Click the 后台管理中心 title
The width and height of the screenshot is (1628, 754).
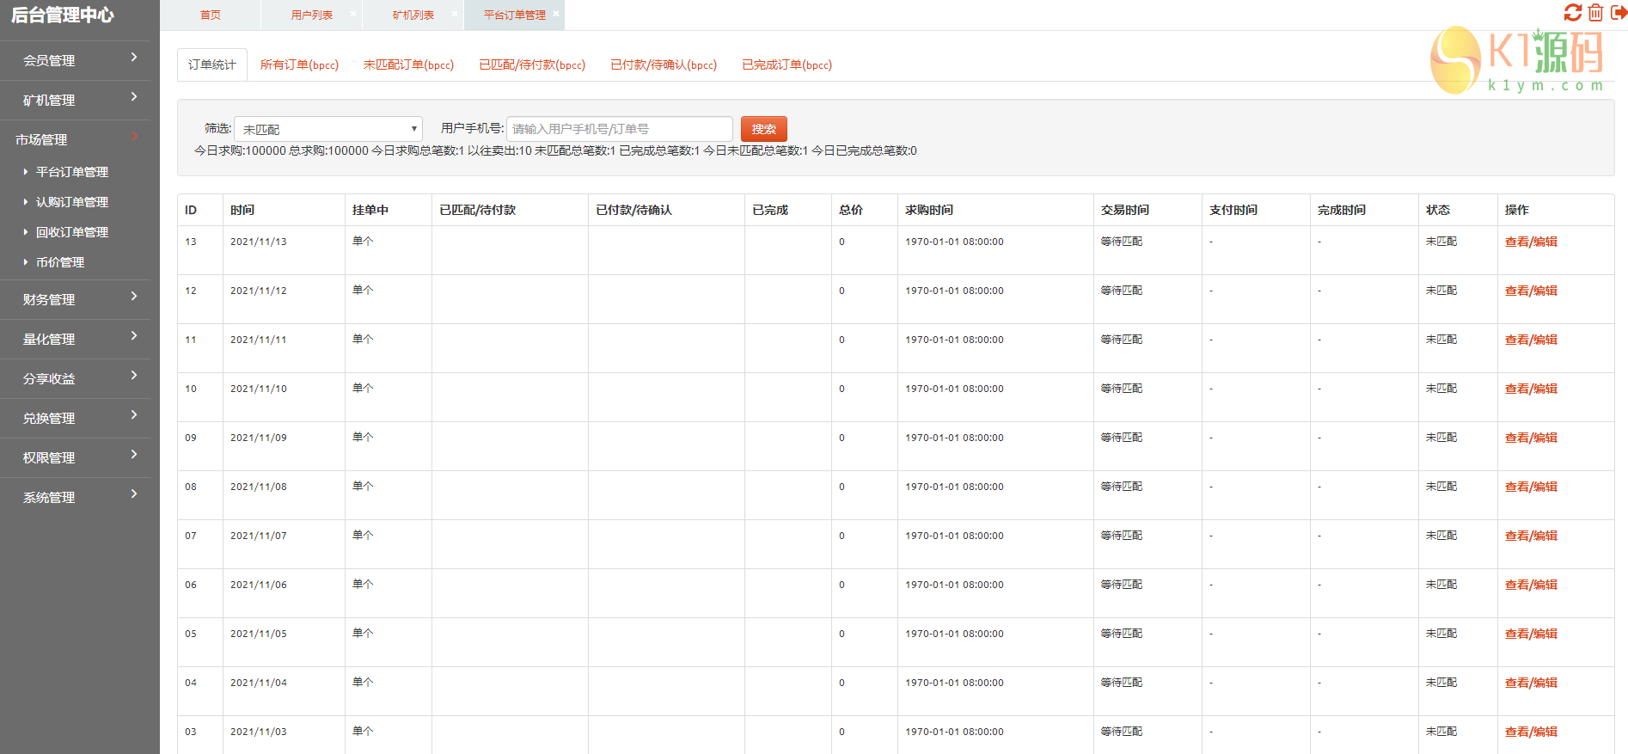coord(62,15)
